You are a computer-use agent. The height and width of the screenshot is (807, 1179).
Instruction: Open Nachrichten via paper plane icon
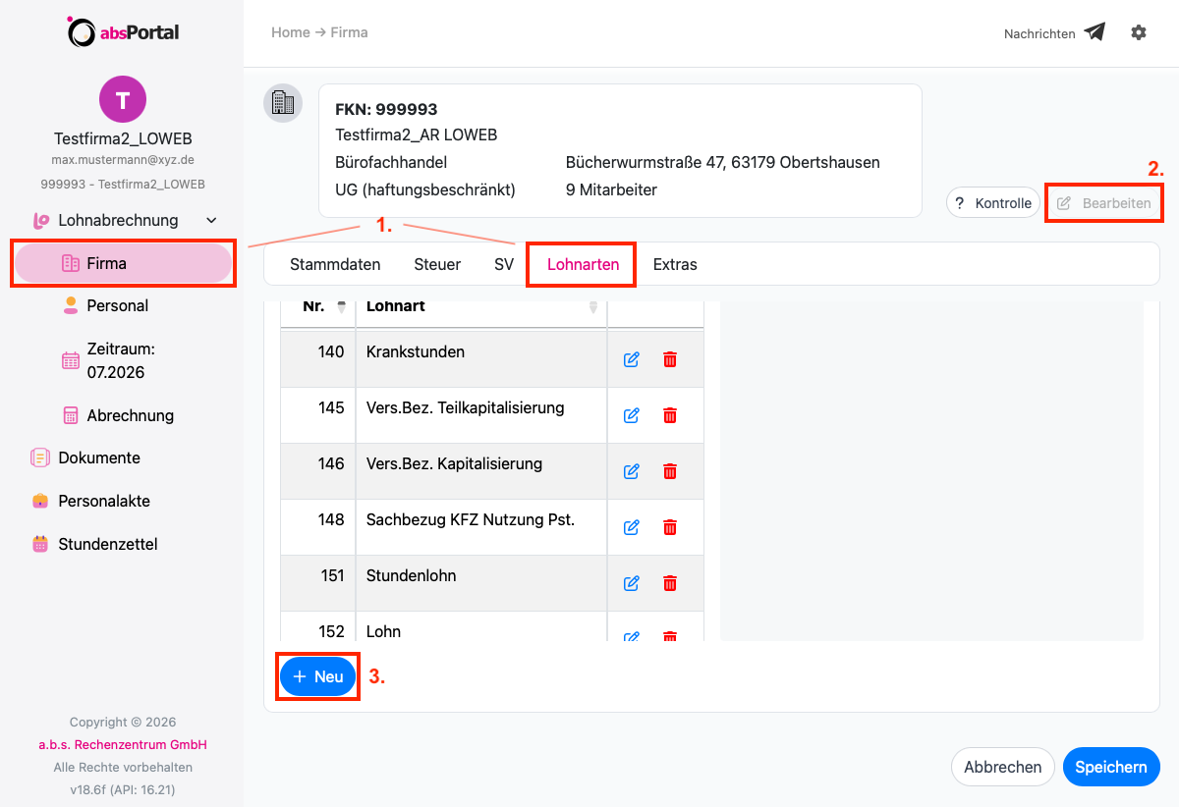[1095, 32]
